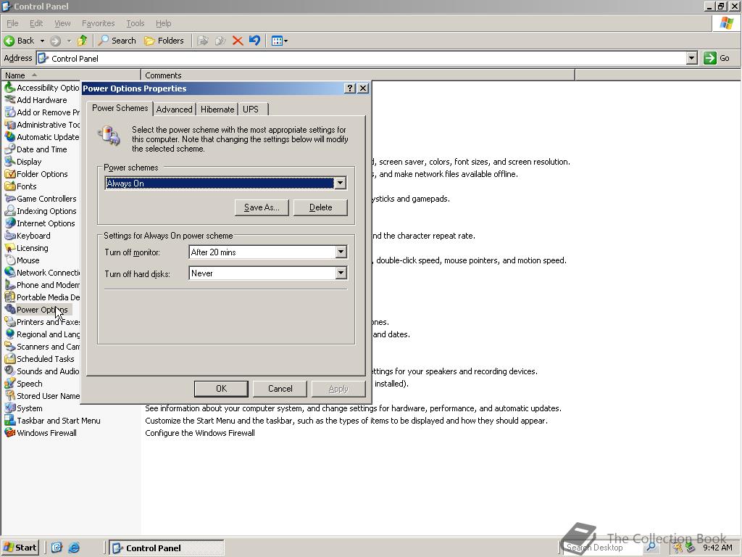The width and height of the screenshot is (742, 557).
Task: Click the Forward arrow icon
Action: pos(55,41)
